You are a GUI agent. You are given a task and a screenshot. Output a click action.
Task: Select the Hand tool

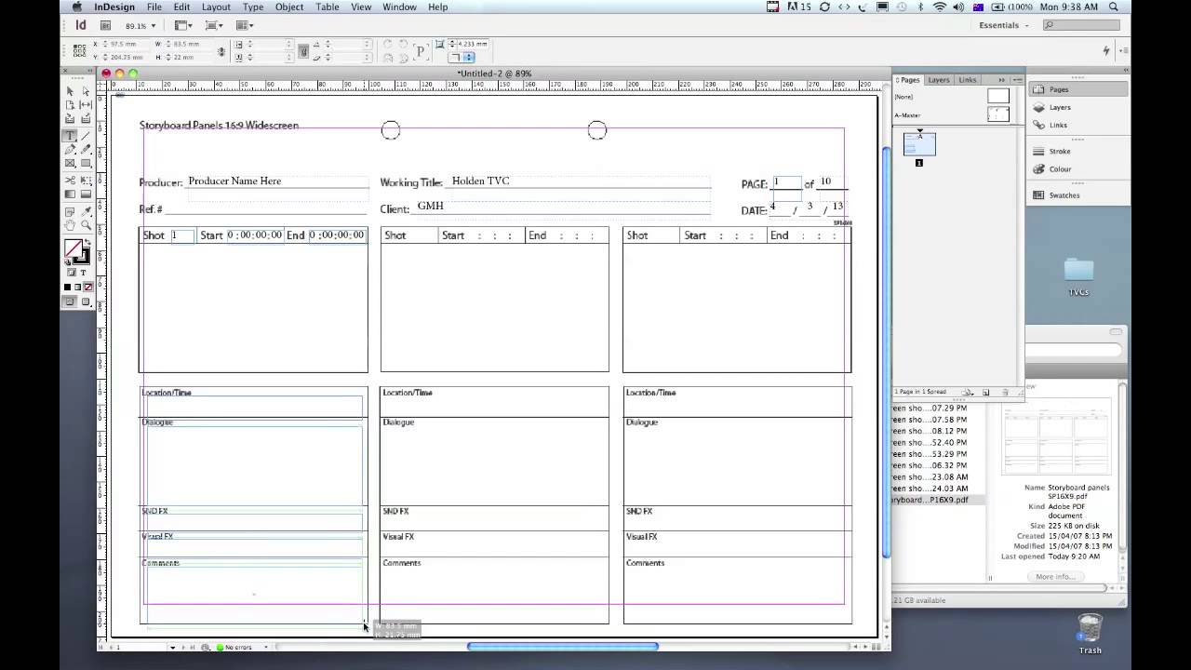(70, 224)
